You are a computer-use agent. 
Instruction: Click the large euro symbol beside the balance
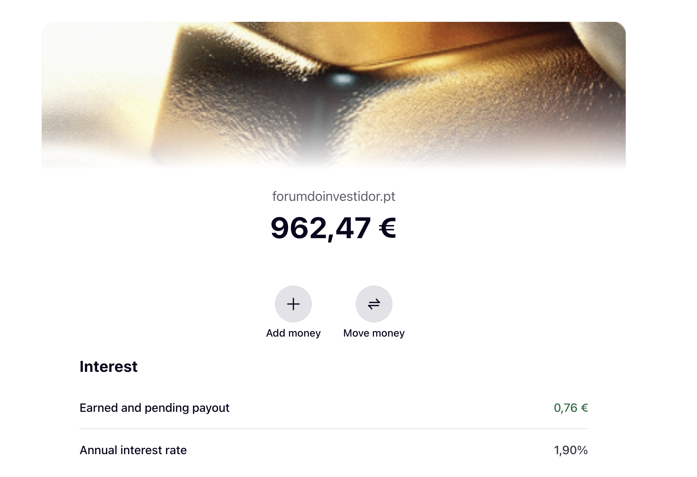[x=387, y=228]
